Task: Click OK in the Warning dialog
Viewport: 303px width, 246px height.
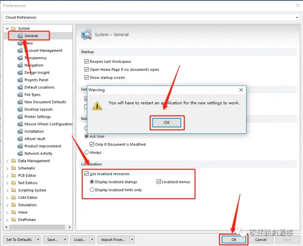Action: point(167,123)
